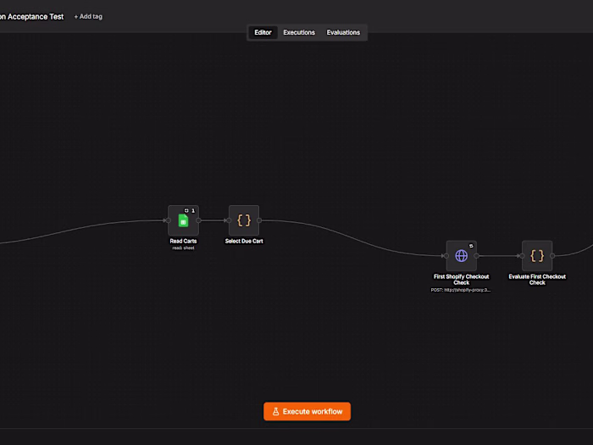Screen dimensions: 593x445
Task: Click the Read Carts output connector
Action: 198,220
